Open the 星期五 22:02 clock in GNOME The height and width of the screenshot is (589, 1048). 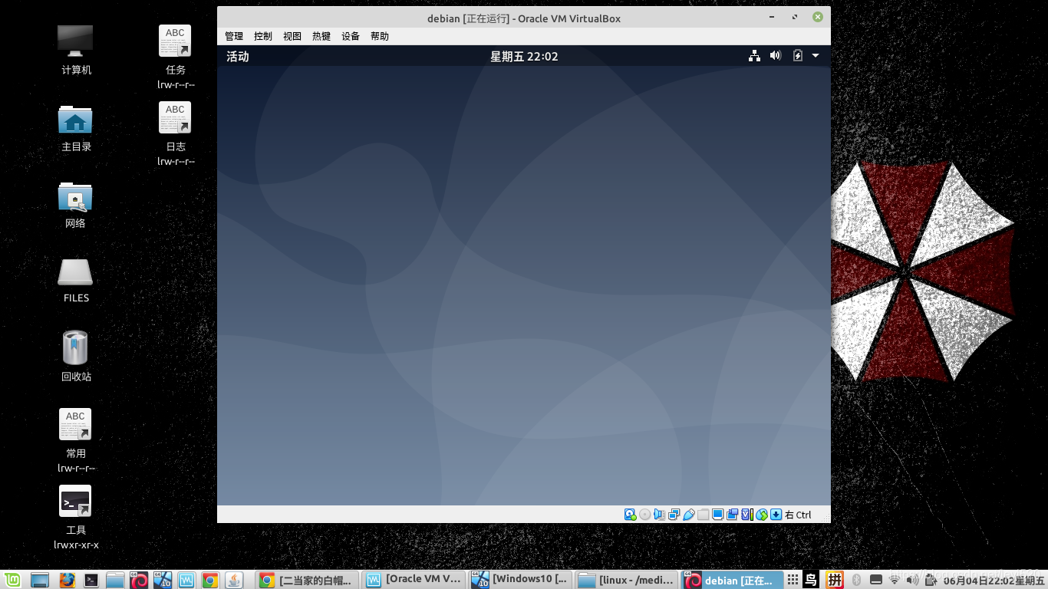(x=524, y=56)
